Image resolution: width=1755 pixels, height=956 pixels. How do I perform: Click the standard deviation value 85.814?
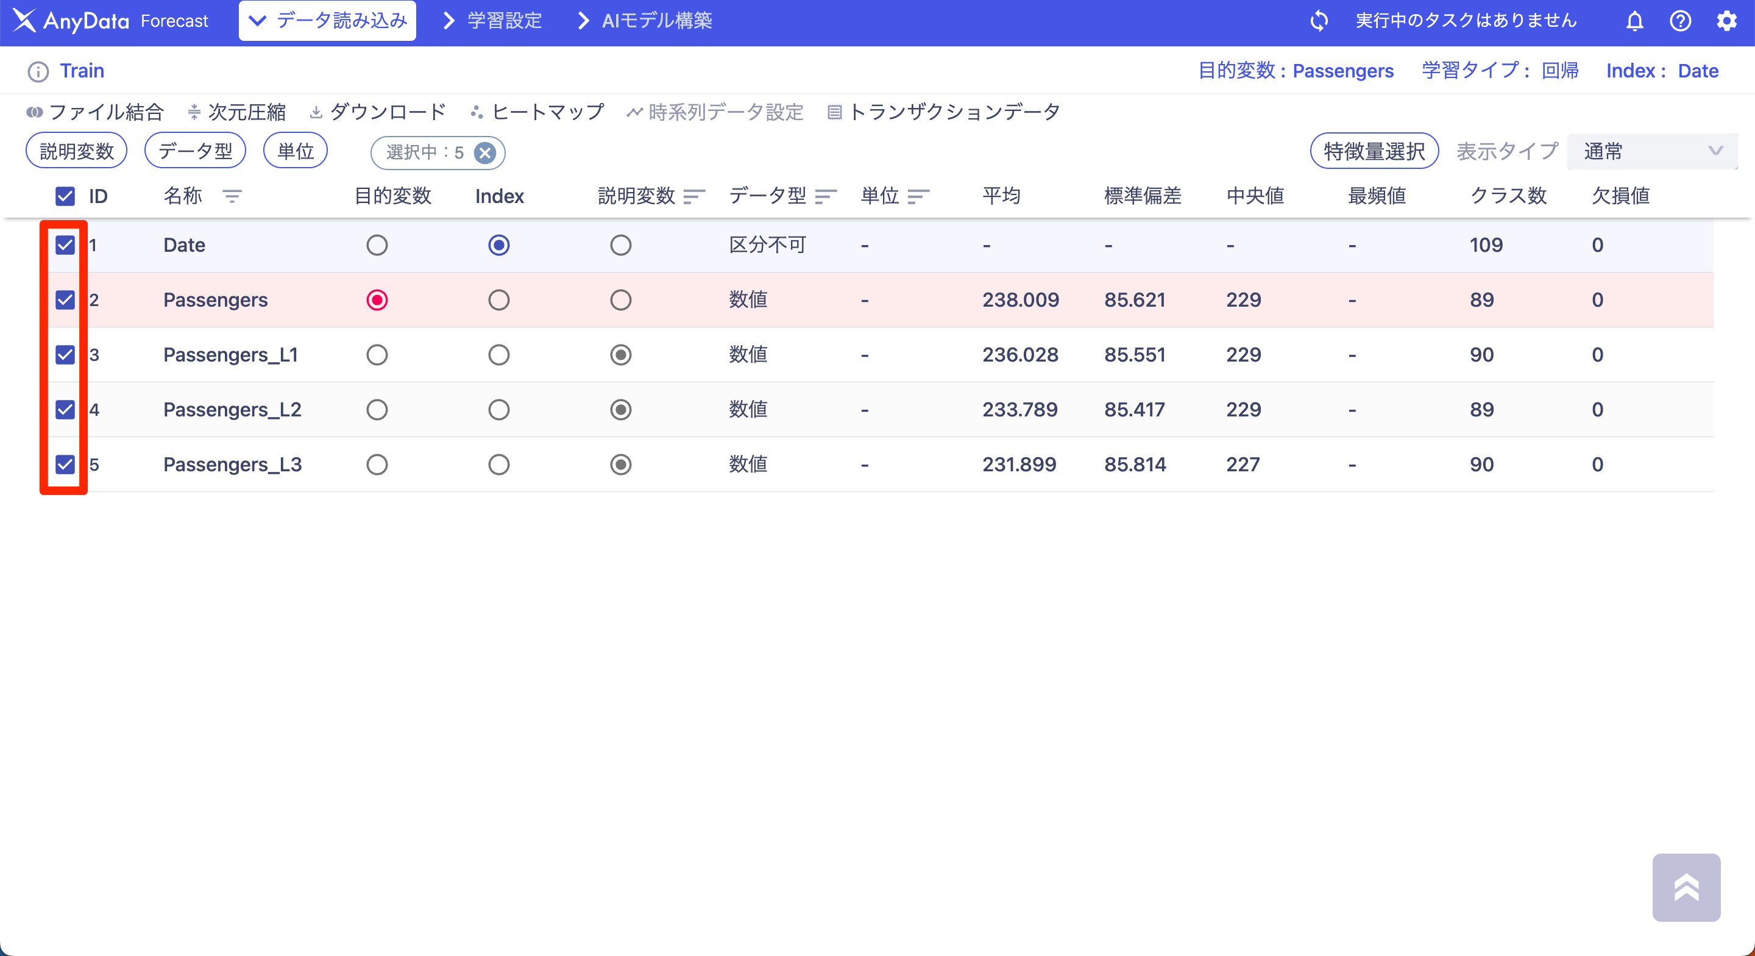click(1135, 465)
